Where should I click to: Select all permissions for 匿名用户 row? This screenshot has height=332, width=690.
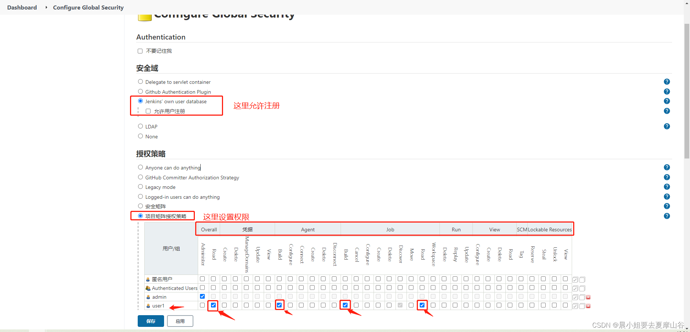575,280
